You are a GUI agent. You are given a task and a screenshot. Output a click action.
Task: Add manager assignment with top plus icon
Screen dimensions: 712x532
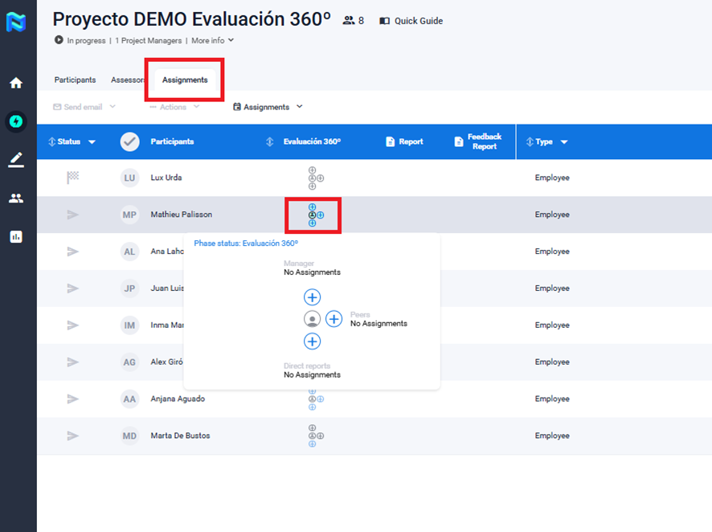pyautogui.click(x=312, y=297)
